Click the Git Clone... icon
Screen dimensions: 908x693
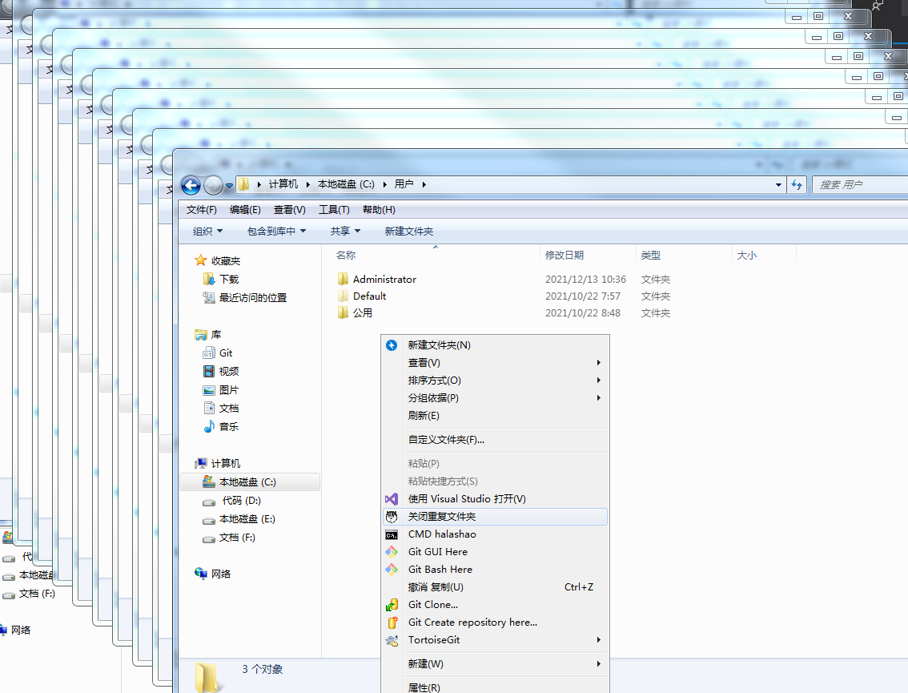pos(392,605)
